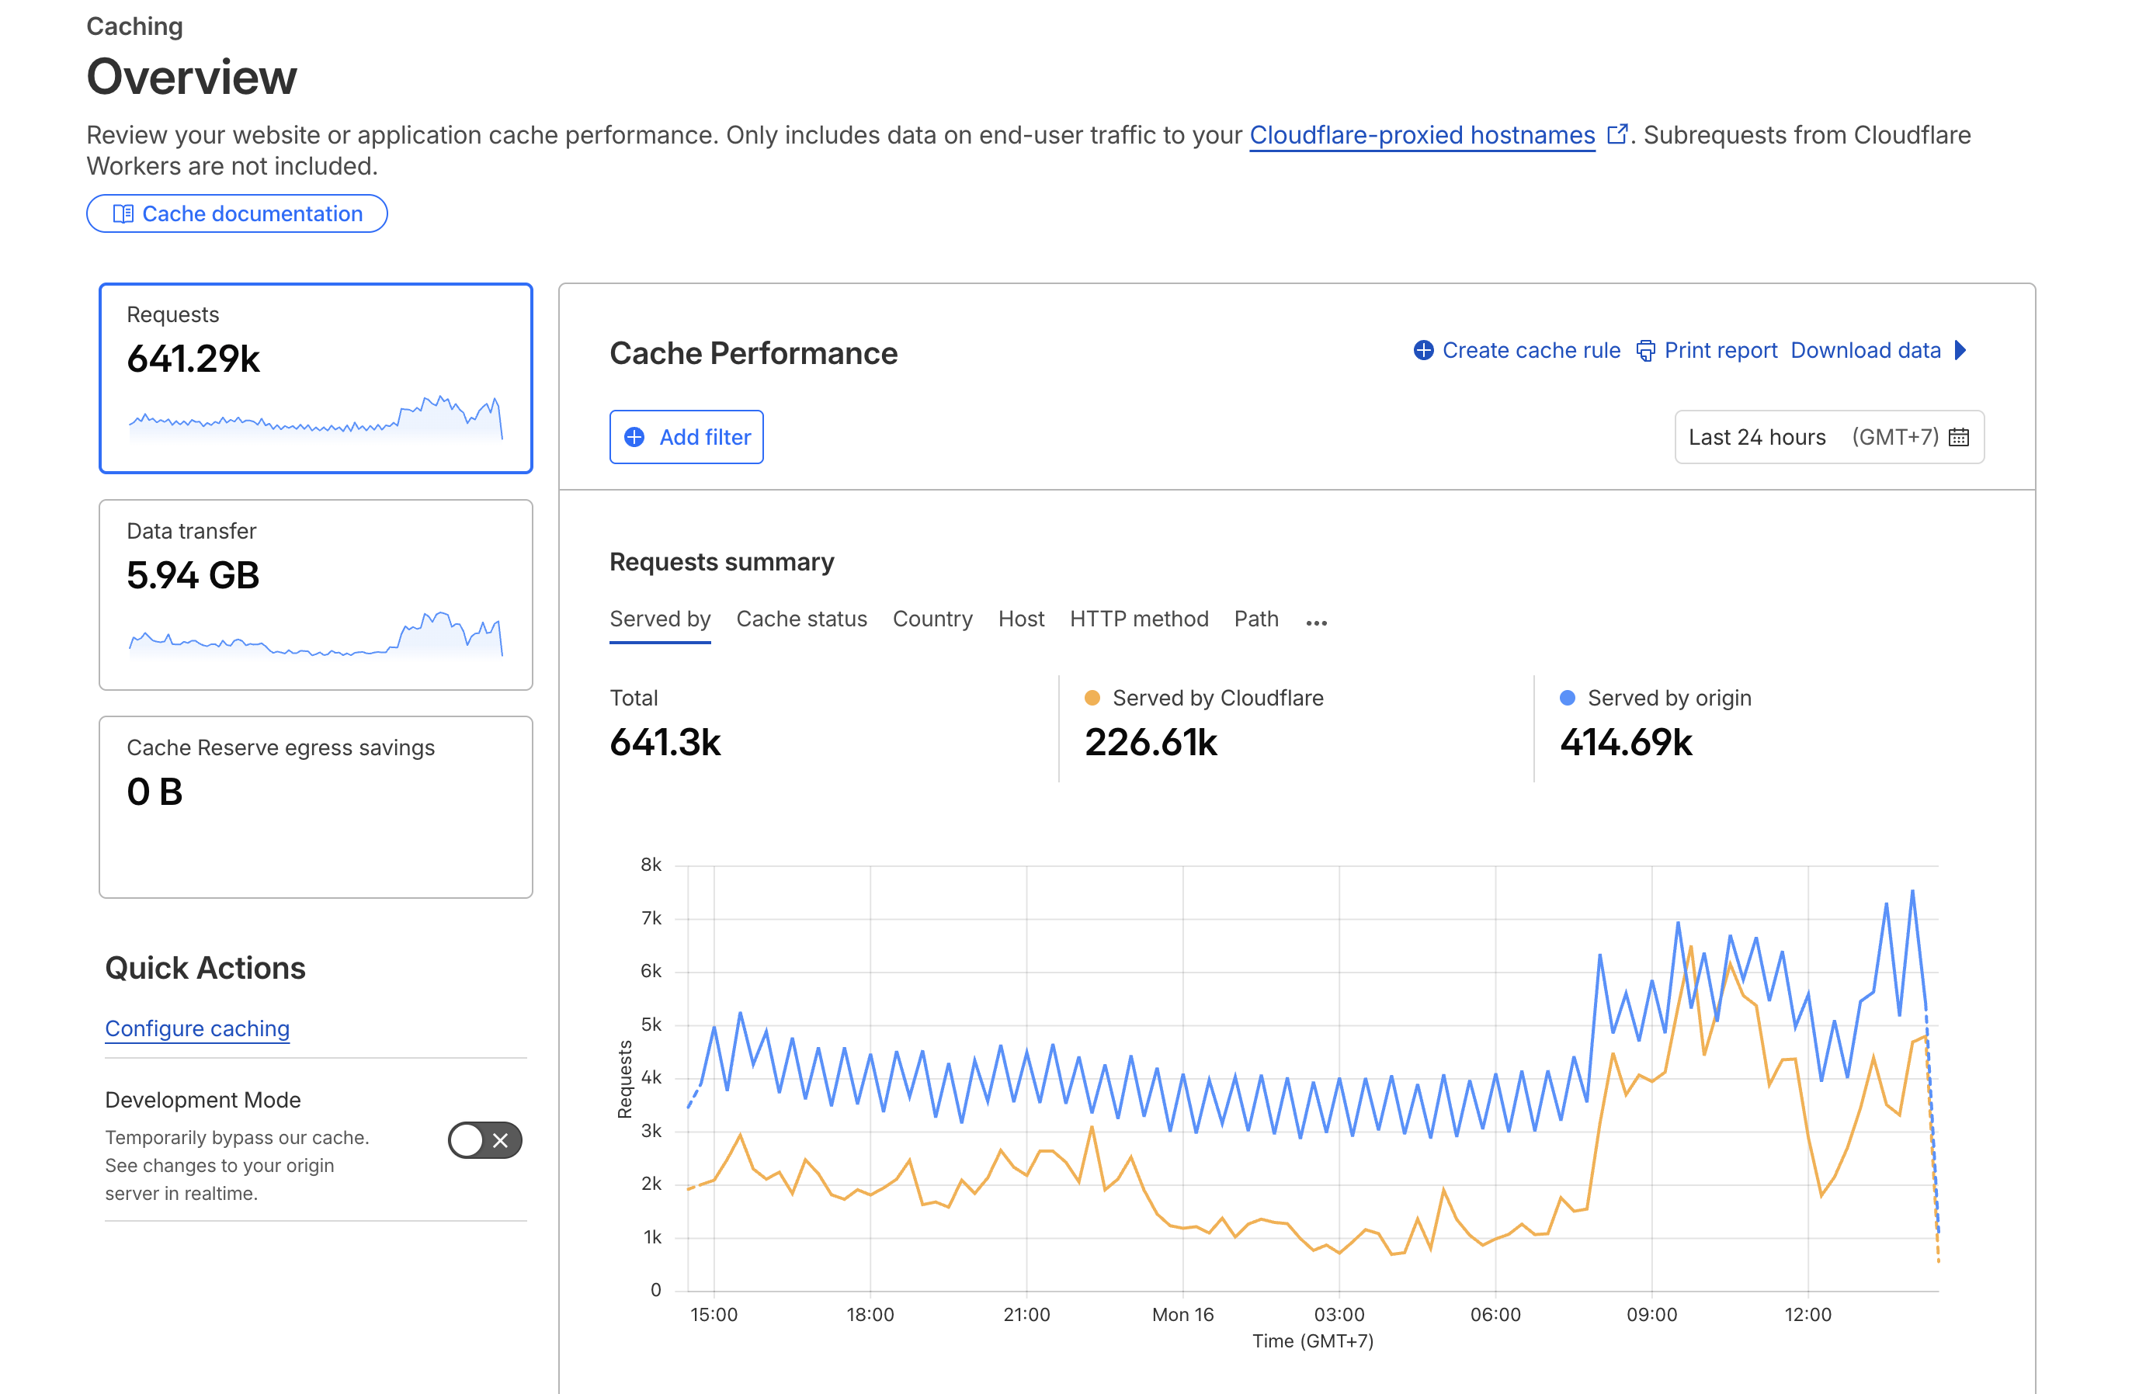The height and width of the screenshot is (1394, 2146).
Task: Click the printer icon beside Print report
Action: pyautogui.click(x=1647, y=351)
